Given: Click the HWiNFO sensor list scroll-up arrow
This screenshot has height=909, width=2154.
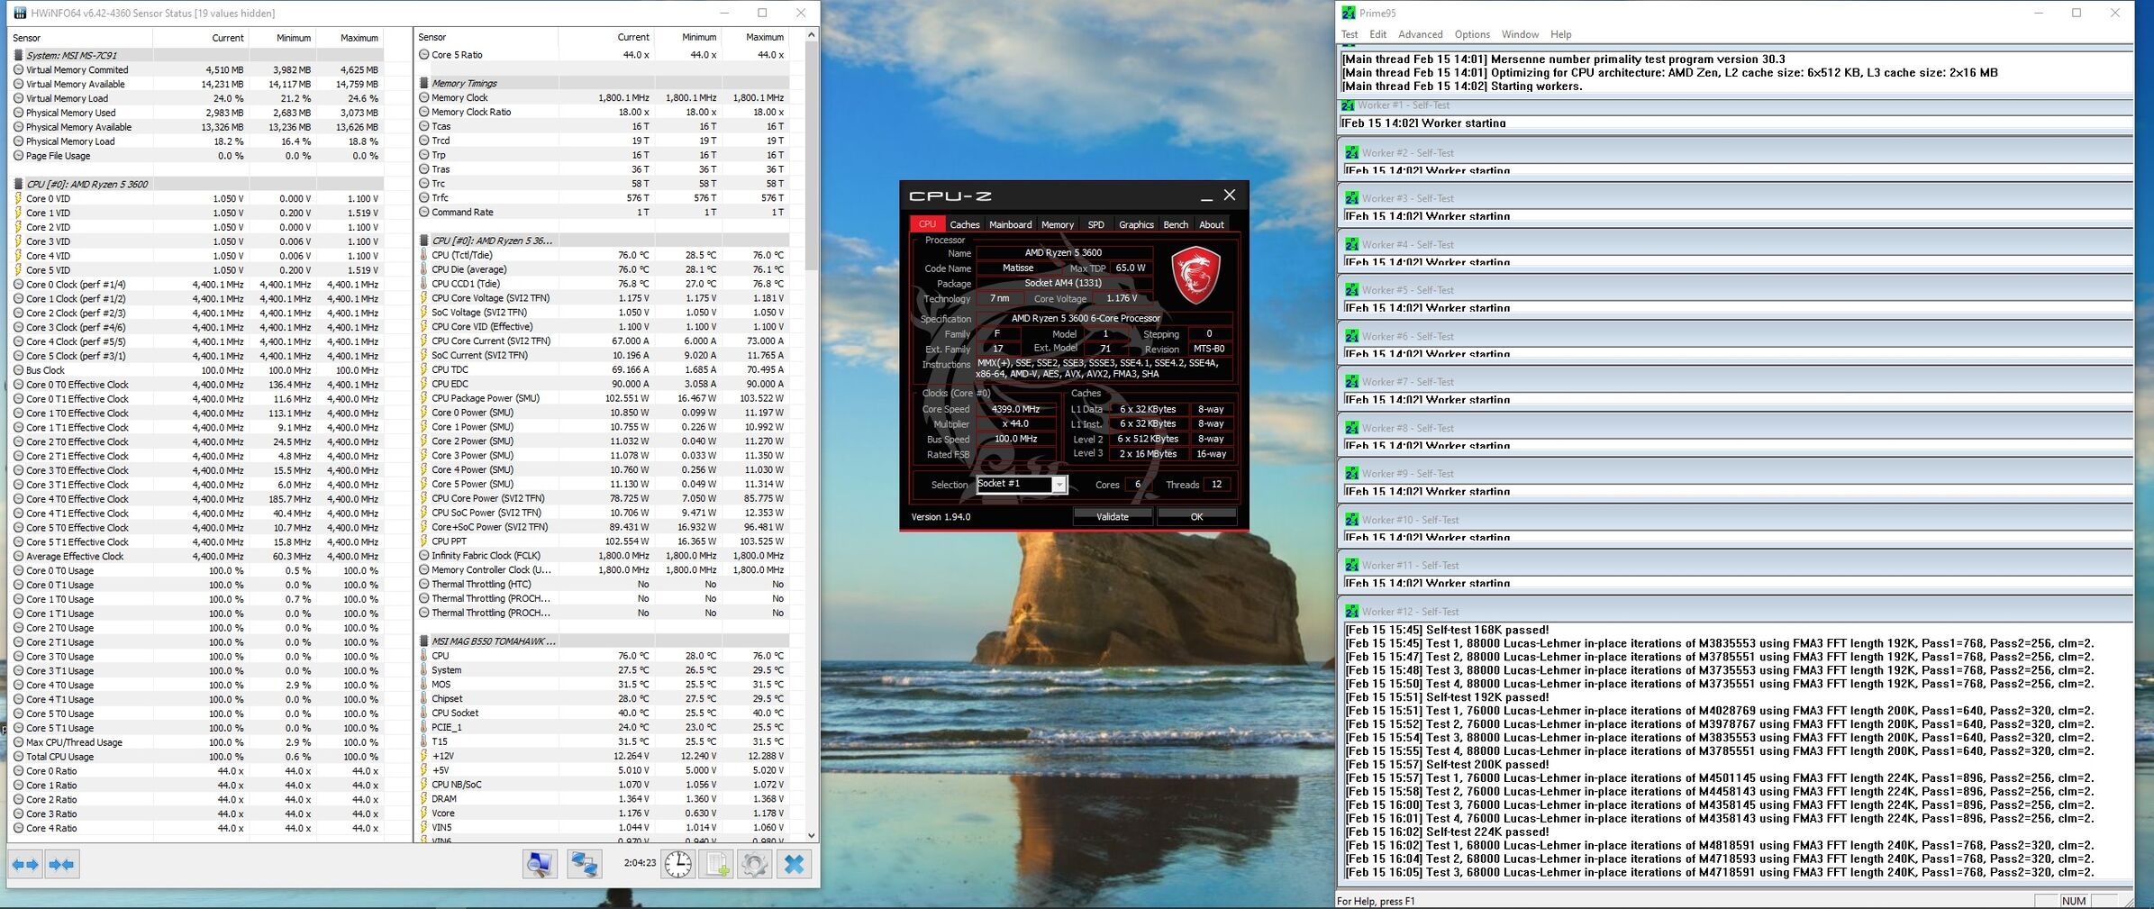Looking at the screenshot, I should pos(811,35).
